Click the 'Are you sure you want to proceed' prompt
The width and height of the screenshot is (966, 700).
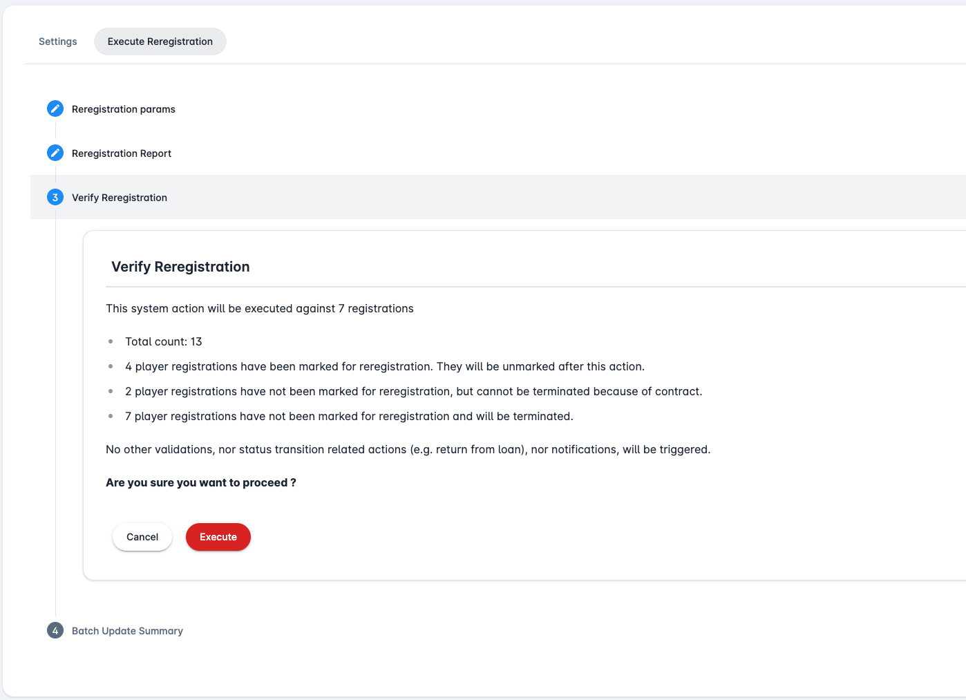pyautogui.click(x=201, y=482)
